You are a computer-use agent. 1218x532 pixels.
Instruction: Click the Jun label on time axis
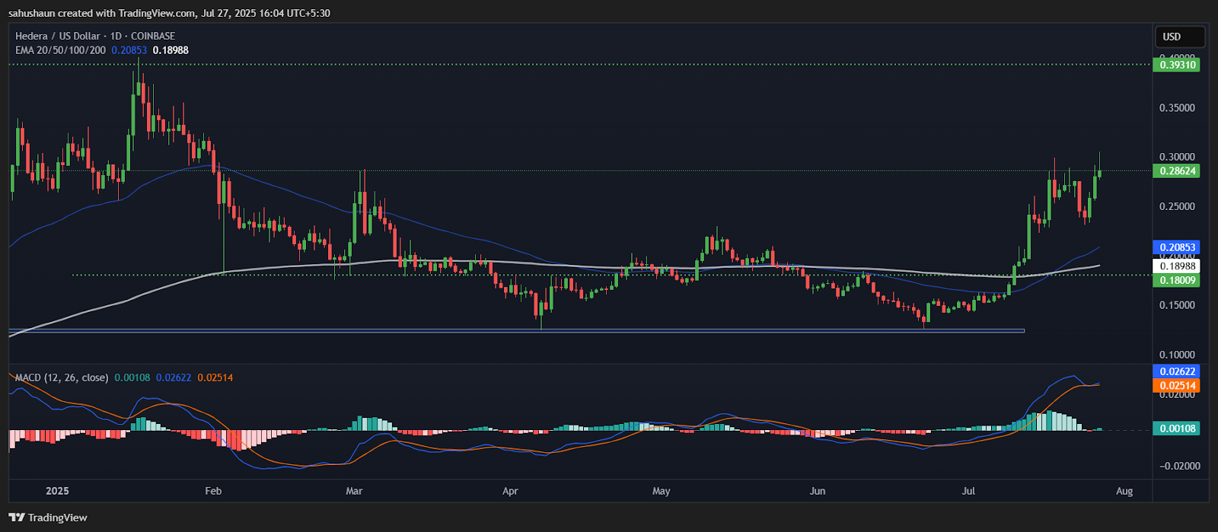coord(818,491)
